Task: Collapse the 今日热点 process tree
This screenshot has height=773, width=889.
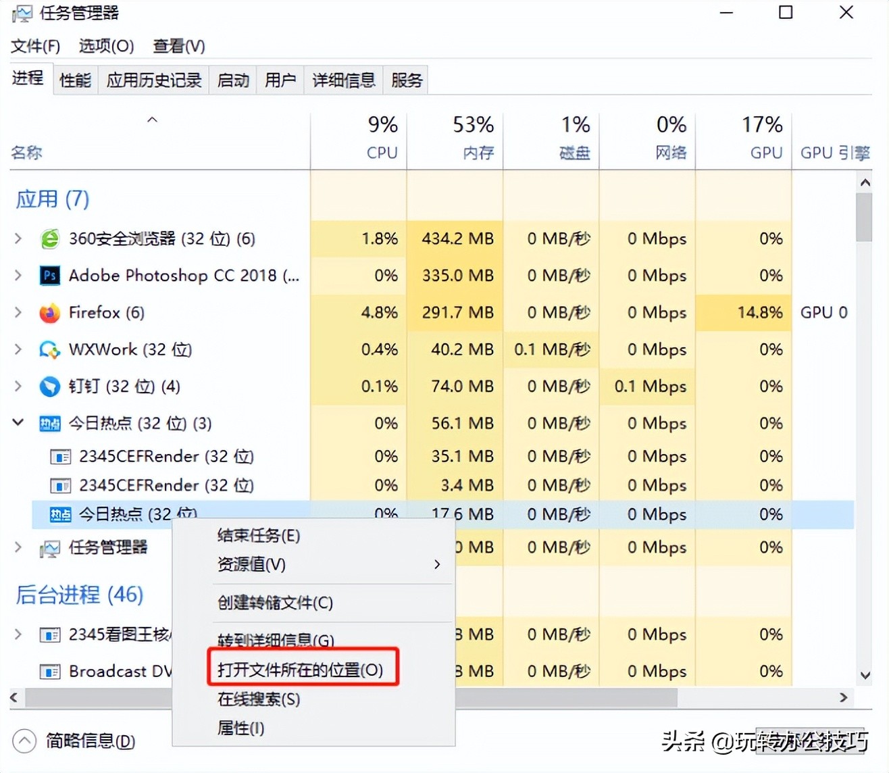Action: click(x=18, y=422)
